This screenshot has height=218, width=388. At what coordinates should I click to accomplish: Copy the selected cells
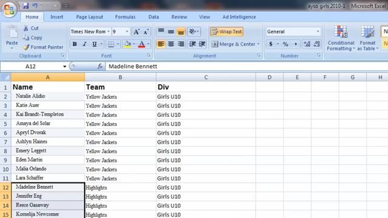pos(32,38)
